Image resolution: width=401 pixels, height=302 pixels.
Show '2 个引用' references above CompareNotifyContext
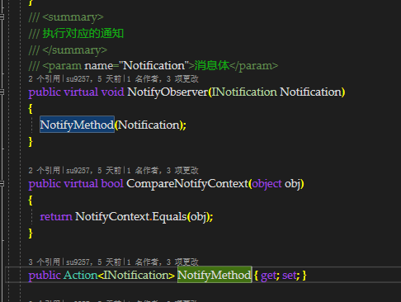(x=45, y=171)
